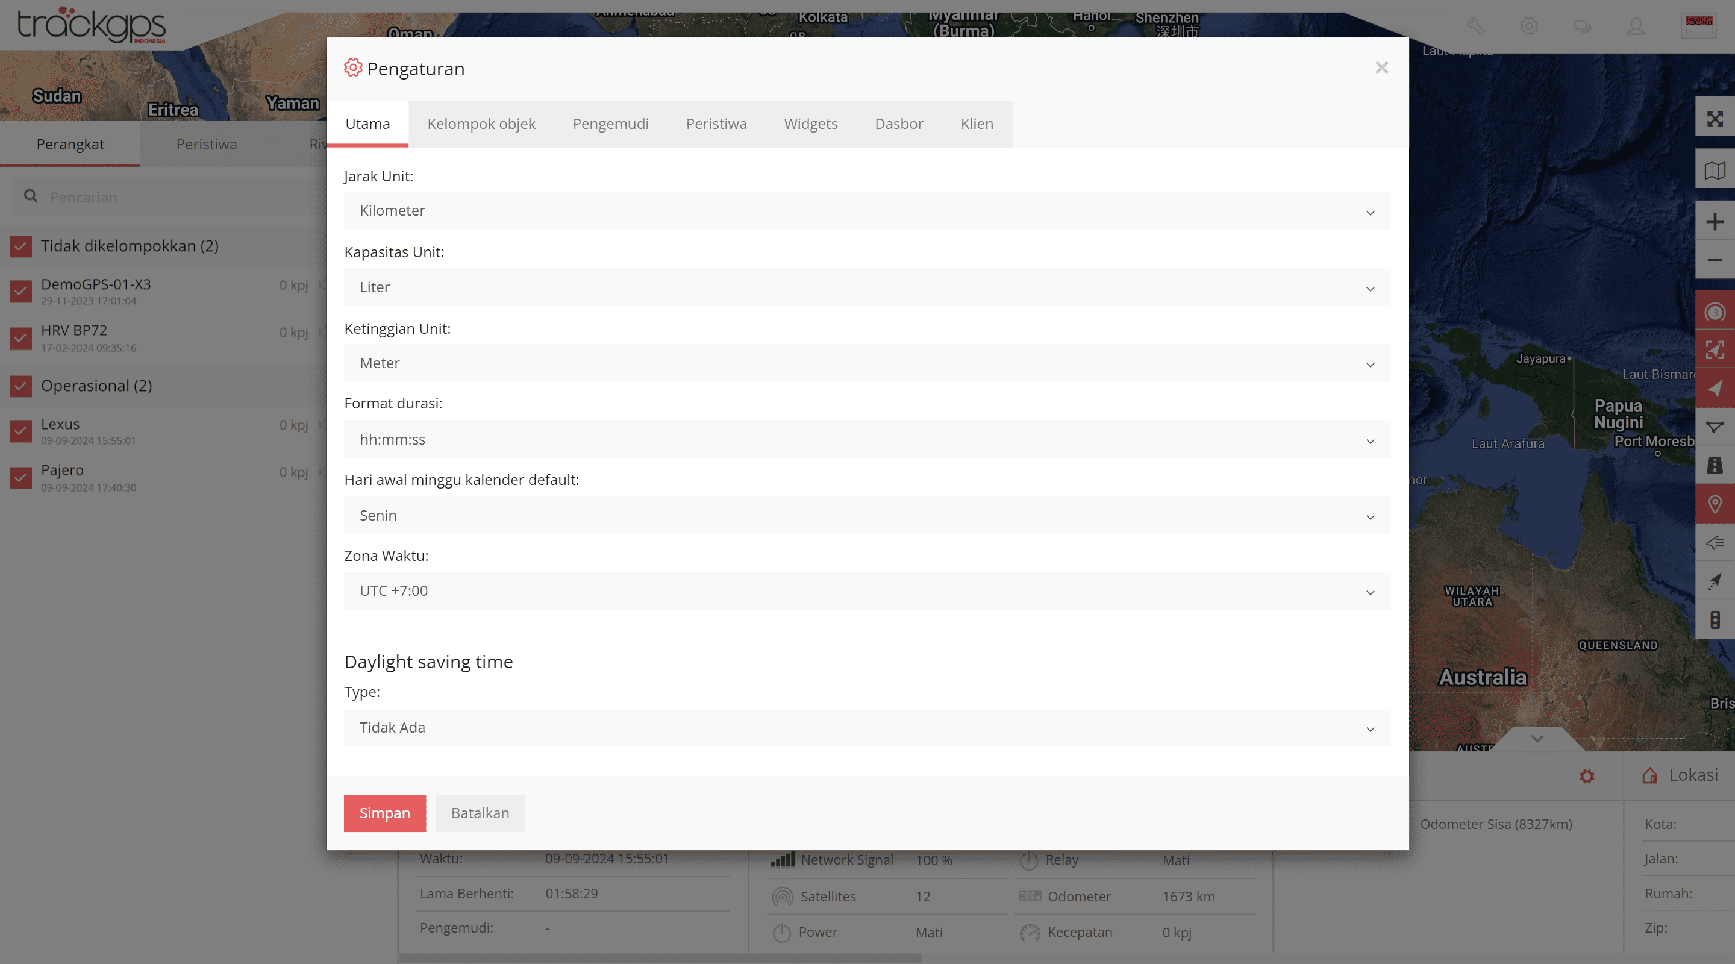Zoom out the map with the minus button
The image size is (1735, 964).
[x=1715, y=260]
